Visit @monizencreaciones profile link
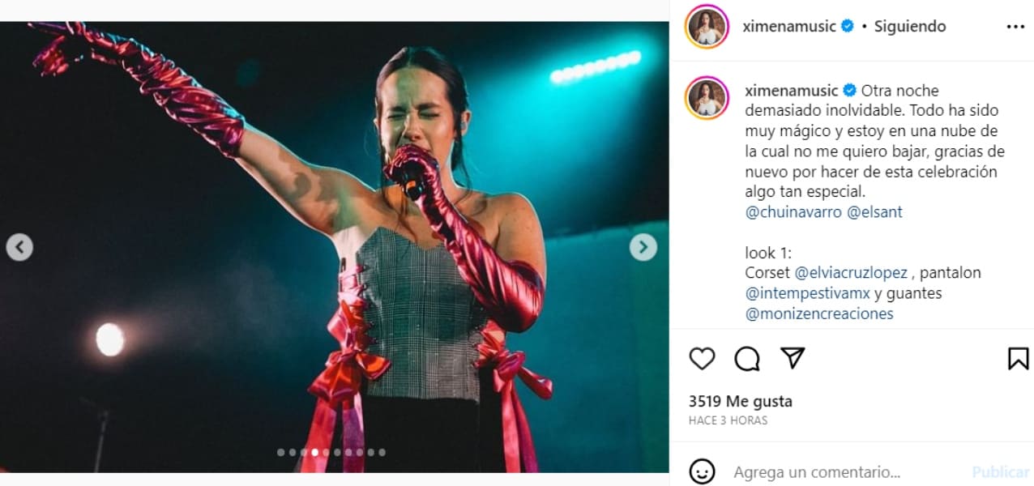Image resolution: width=1034 pixels, height=486 pixels. pos(819,313)
